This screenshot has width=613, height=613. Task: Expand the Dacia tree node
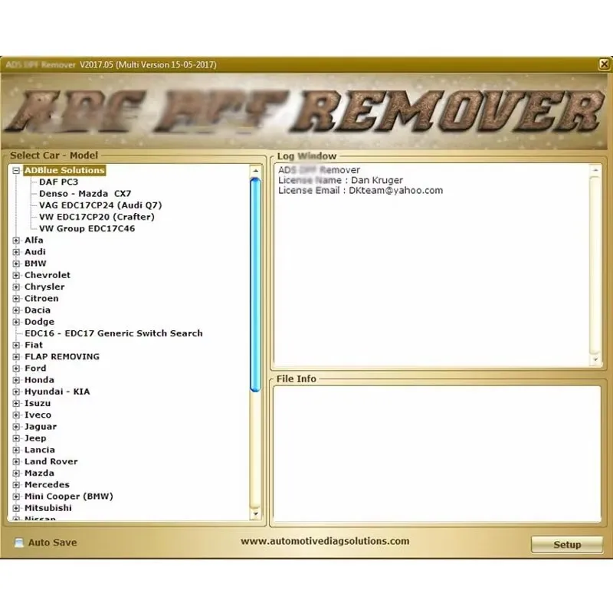(16, 310)
